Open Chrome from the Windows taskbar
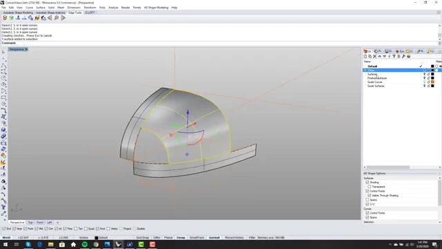 point(96,244)
